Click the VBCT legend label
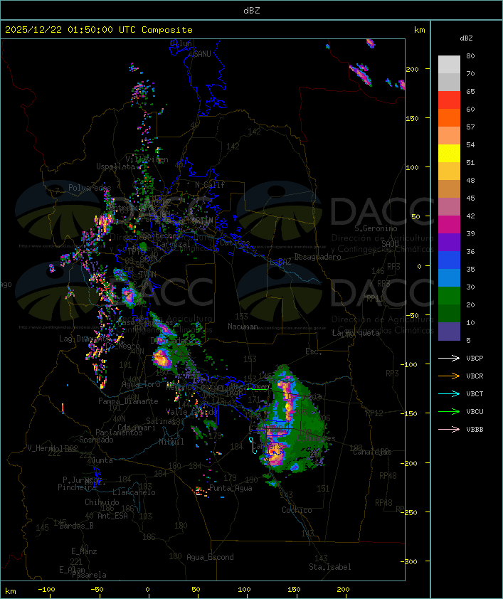This screenshot has width=503, height=599. tap(475, 394)
